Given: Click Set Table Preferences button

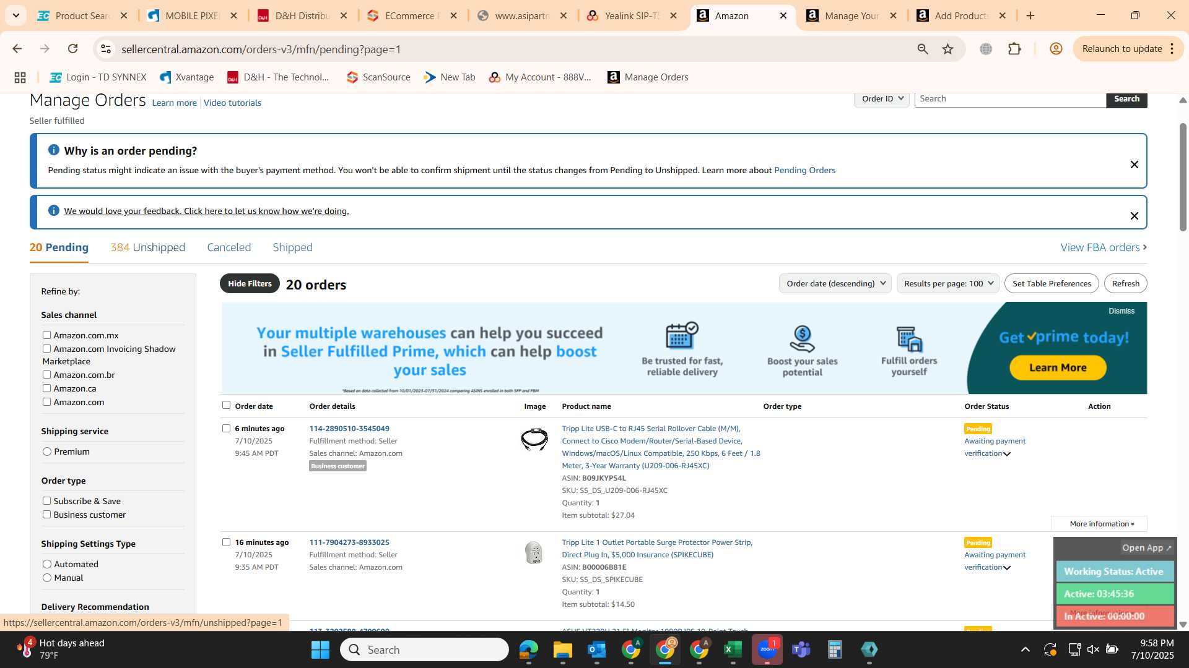Looking at the screenshot, I should (1052, 283).
